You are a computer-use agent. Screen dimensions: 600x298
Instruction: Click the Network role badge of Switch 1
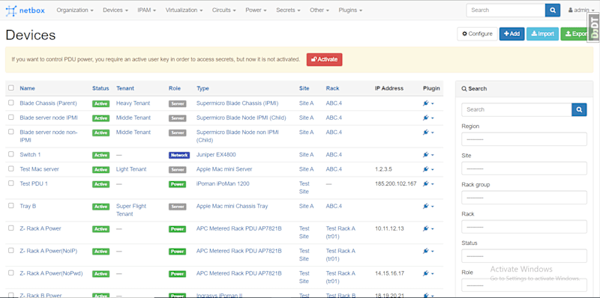pos(179,155)
